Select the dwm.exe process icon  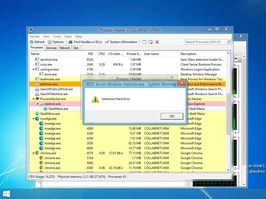tap(41, 74)
